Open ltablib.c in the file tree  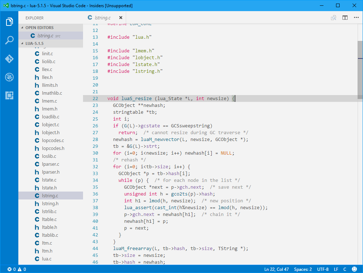51,235
